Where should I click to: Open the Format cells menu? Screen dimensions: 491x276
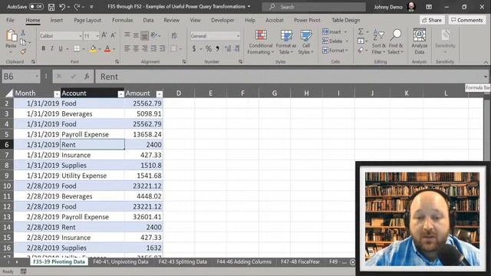pos(335,51)
